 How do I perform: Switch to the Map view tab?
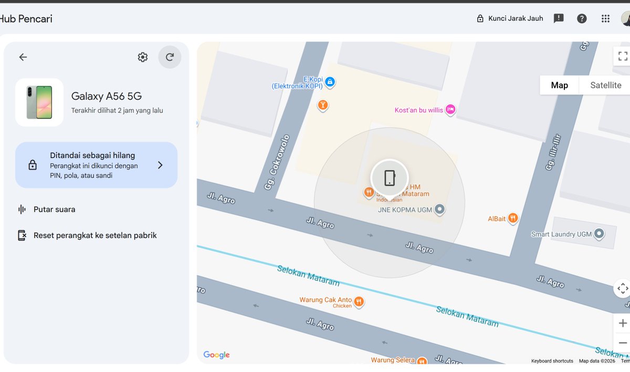point(559,85)
